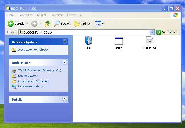Viewport: 185px width, 128px height.
Task: Select the BOG file name label
Action: (x=88, y=48)
